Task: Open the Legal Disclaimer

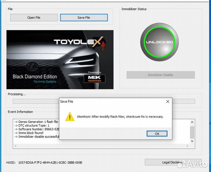Action: coord(173,162)
